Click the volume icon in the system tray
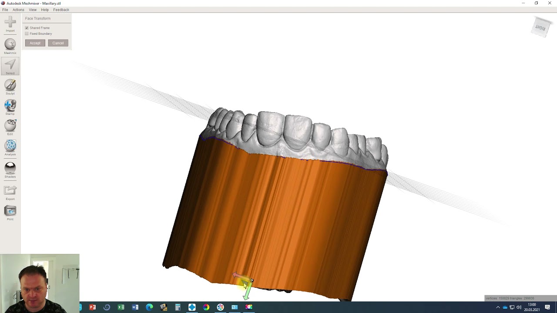Image resolution: width=557 pixels, height=313 pixels. coord(519,307)
